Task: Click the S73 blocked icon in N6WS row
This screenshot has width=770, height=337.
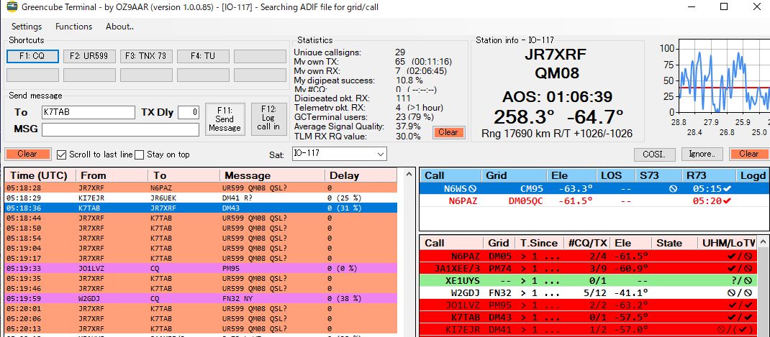Action: pos(674,188)
